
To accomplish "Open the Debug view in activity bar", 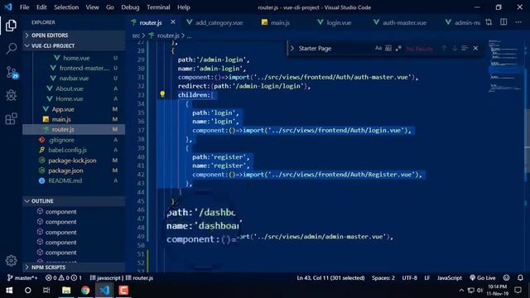I will (x=11, y=95).
